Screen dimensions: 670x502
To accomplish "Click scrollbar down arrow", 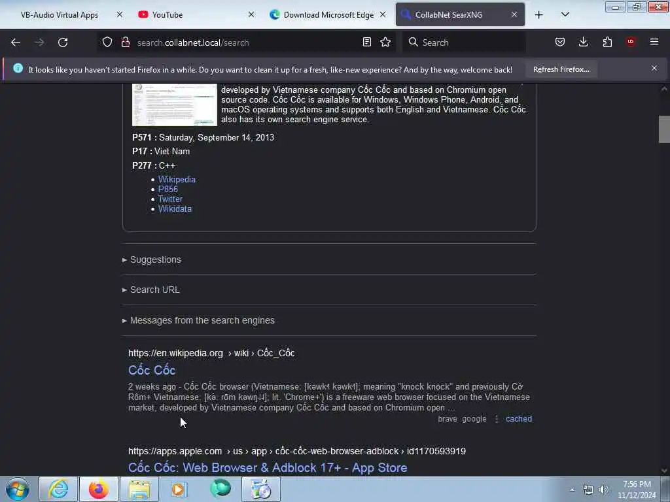I will tap(664, 471).
